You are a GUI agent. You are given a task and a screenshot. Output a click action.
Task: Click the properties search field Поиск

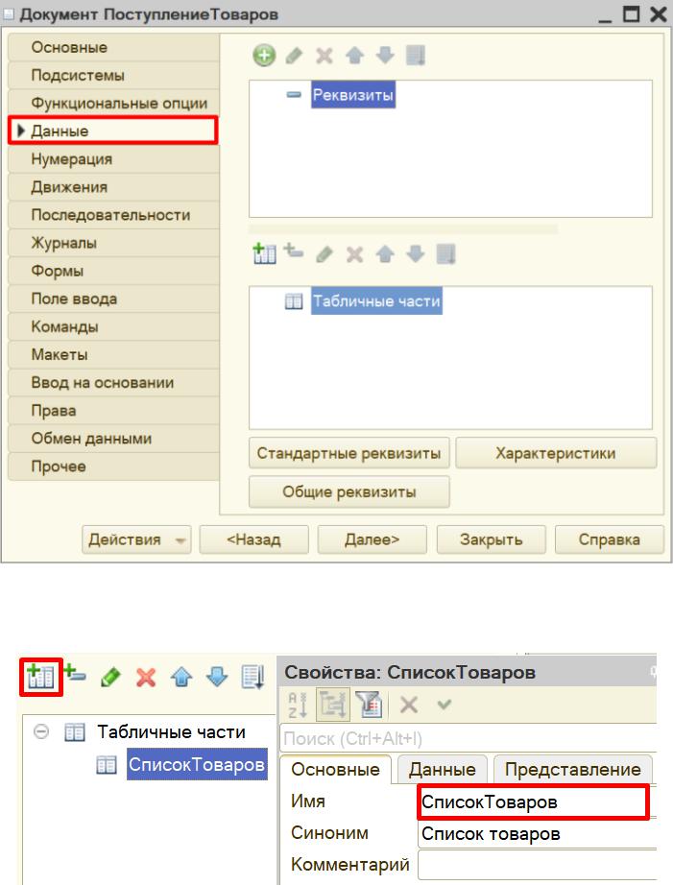[469, 738]
